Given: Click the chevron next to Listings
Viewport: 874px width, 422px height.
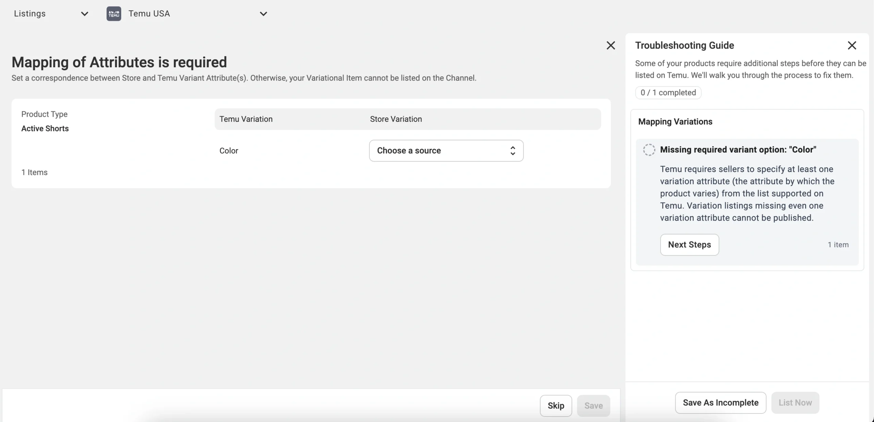Looking at the screenshot, I should [84, 14].
